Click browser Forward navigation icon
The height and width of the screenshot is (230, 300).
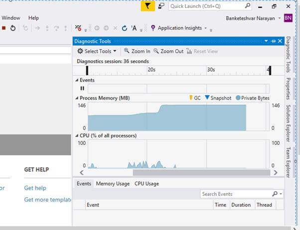pyautogui.click(x=106, y=28)
